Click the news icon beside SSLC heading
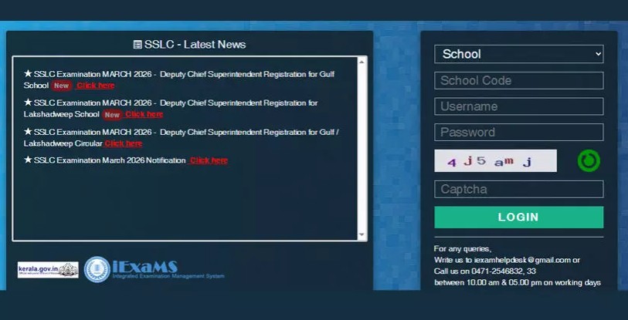The image size is (628, 320). point(137,45)
